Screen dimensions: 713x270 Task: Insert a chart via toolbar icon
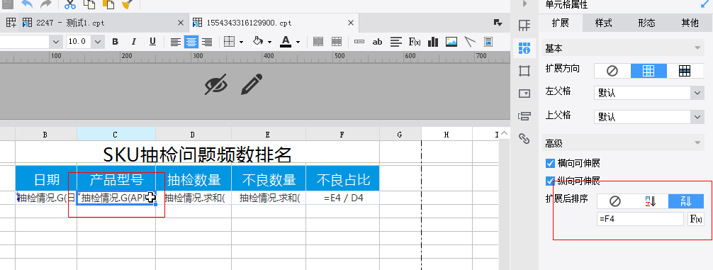(432, 42)
